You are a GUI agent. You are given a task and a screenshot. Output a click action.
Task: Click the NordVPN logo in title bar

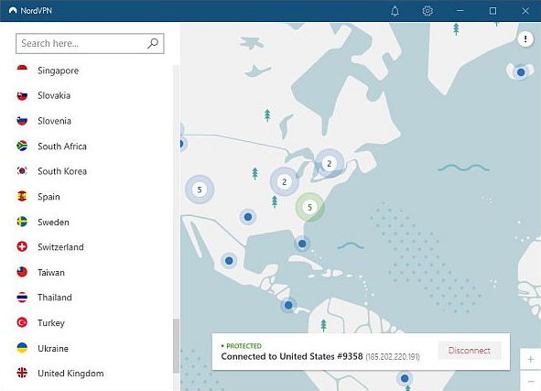pos(13,11)
